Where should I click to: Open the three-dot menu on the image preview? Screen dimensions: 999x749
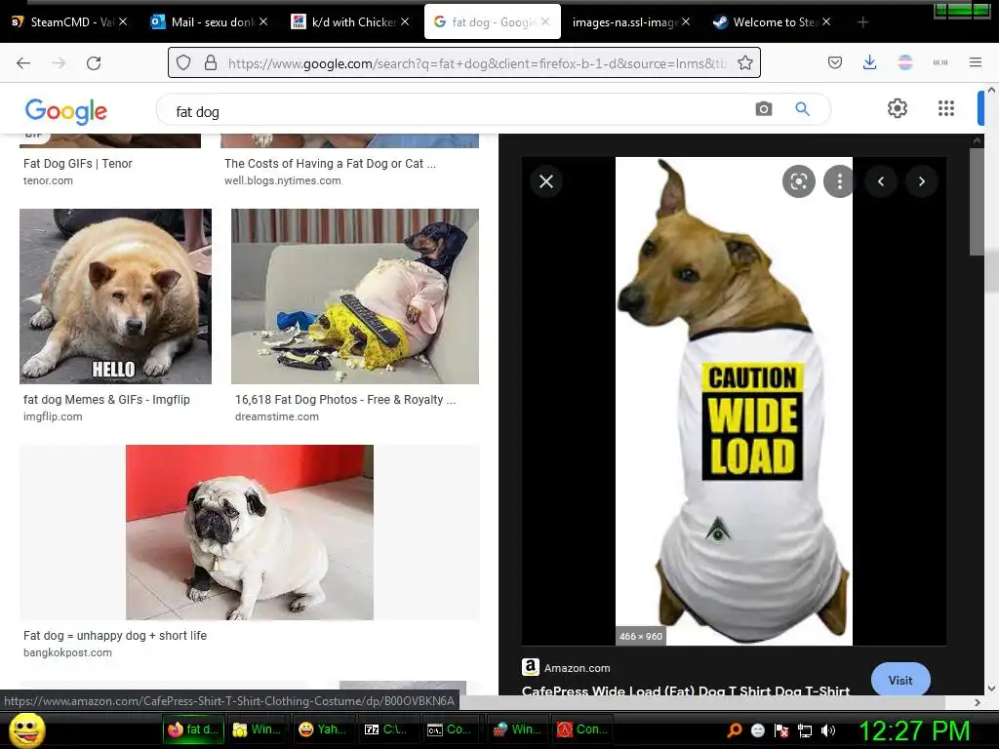[839, 181]
